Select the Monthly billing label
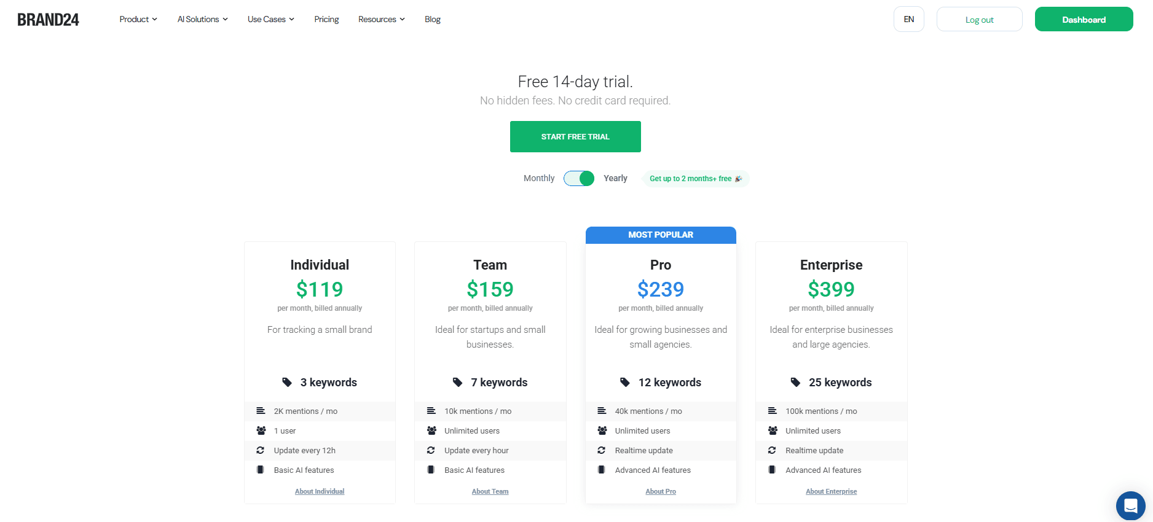 (x=539, y=178)
